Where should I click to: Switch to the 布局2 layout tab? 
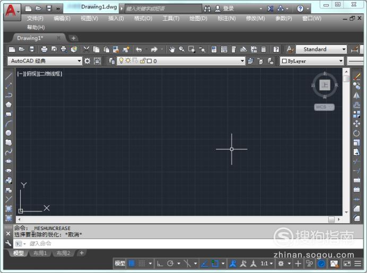tap(63, 253)
